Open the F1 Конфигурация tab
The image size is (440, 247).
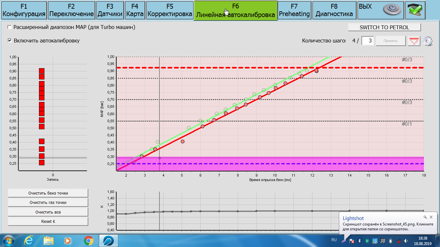[24, 10]
